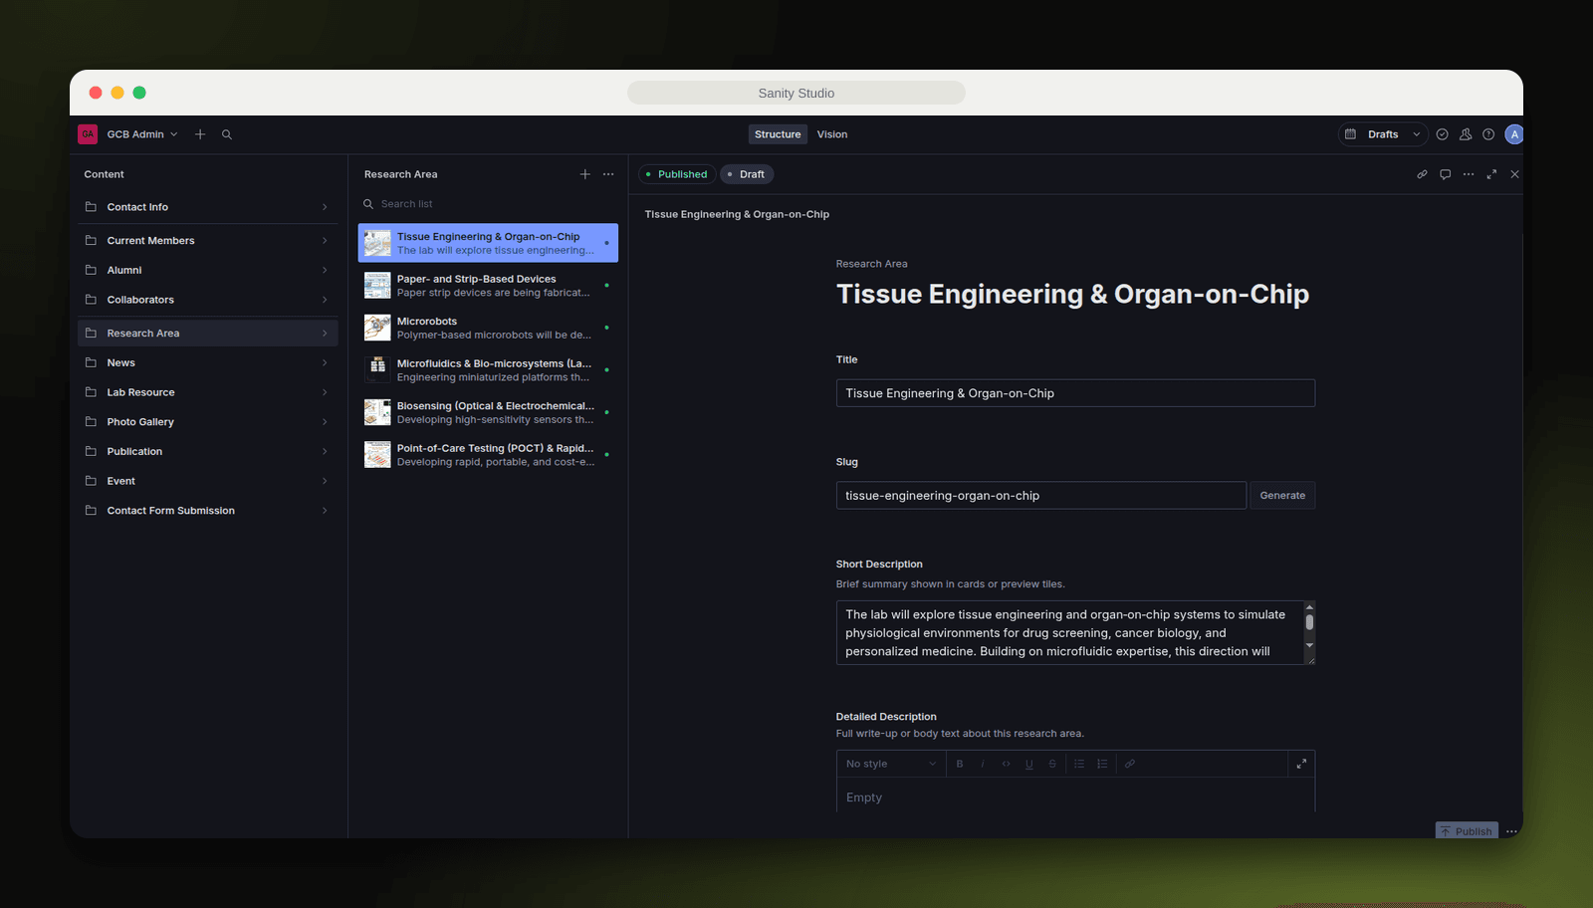Viewport: 1593px width, 908px height.
Task: Open the search icon in the top navbar
Action: (227, 134)
